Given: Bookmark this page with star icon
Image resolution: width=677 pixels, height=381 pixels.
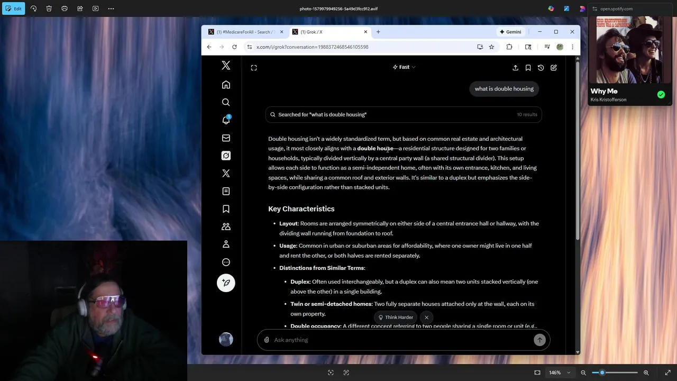Looking at the screenshot, I should coord(491,47).
